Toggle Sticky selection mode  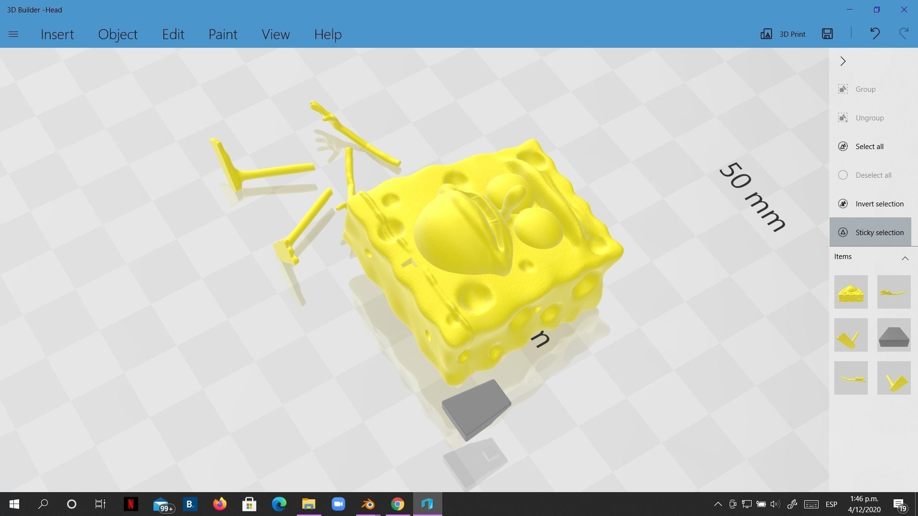[x=870, y=232]
